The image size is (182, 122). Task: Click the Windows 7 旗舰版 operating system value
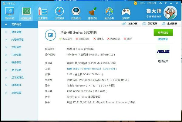coord(91,55)
